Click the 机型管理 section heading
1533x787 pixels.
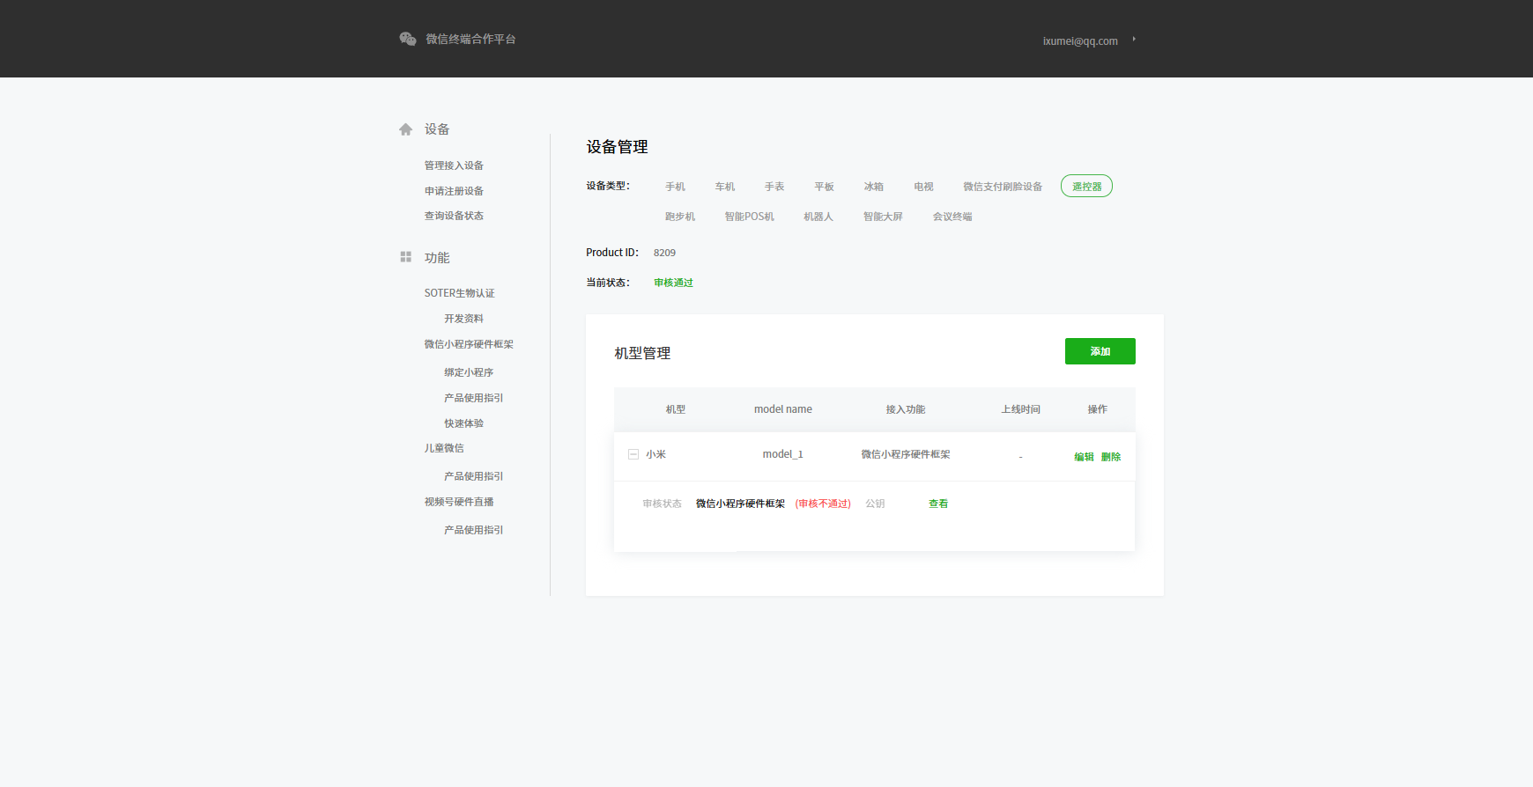click(x=642, y=353)
